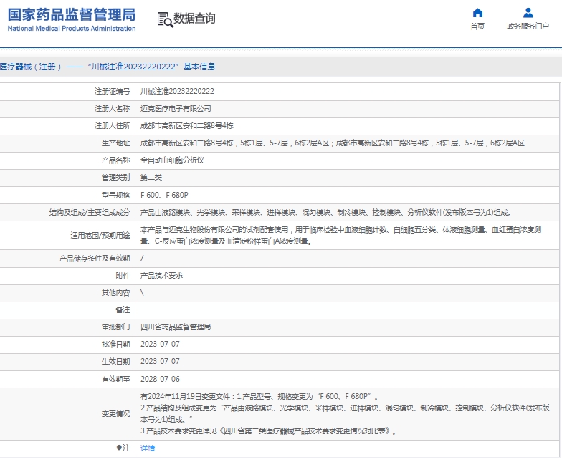Click the 注册人名称 label

tap(112, 109)
